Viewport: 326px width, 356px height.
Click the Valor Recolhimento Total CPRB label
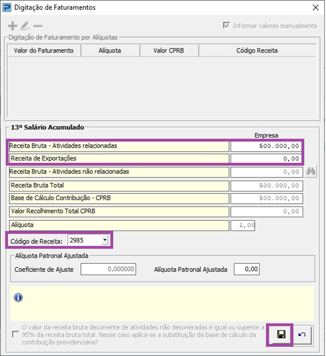53,211
